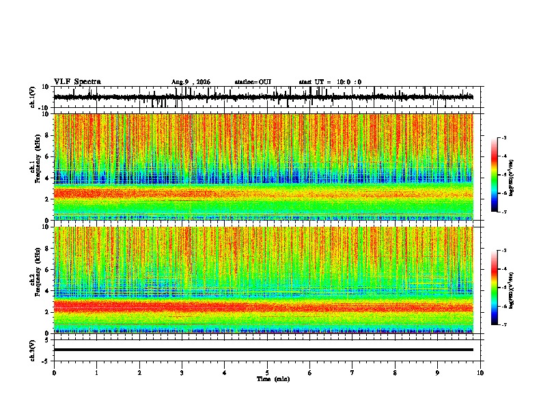Click the time axis tick label '4'
Screen dimensions: 541x418
pyautogui.click(x=225, y=373)
